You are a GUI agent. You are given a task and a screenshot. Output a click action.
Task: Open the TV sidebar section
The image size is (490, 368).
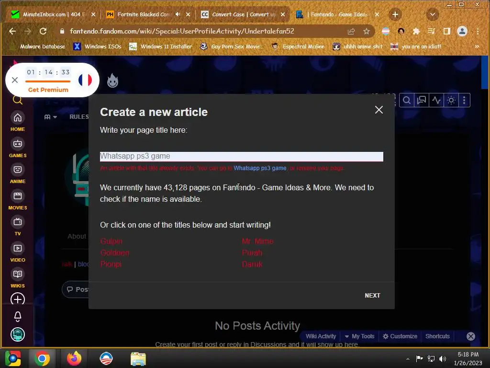(x=18, y=226)
